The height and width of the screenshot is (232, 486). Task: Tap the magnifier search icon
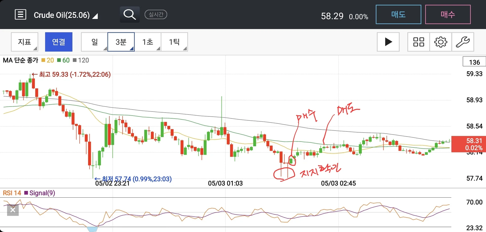click(130, 14)
